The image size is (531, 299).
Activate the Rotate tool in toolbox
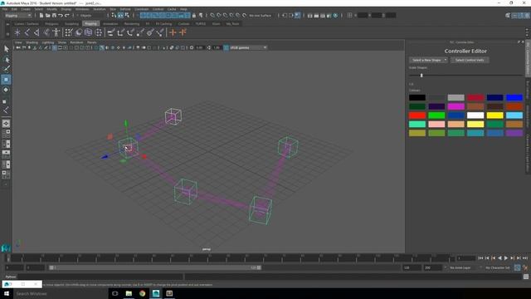[x=6, y=90]
